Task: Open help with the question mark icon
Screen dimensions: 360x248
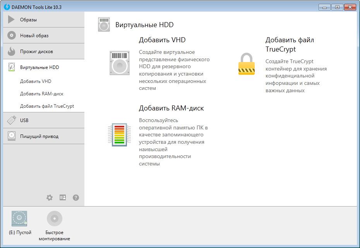Action: coord(76,198)
